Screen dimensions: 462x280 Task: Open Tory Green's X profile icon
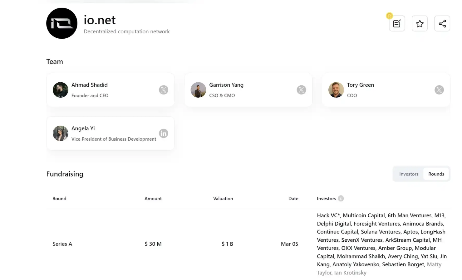click(x=439, y=90)
